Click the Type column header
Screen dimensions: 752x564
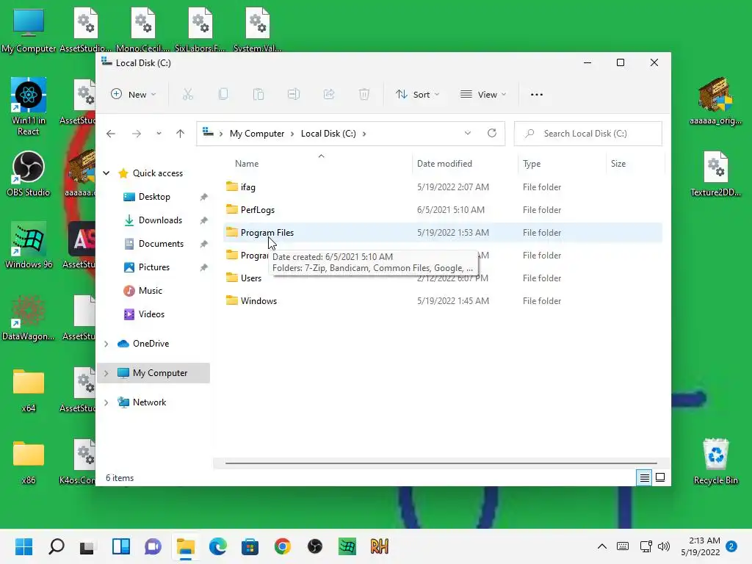[532, 164]
